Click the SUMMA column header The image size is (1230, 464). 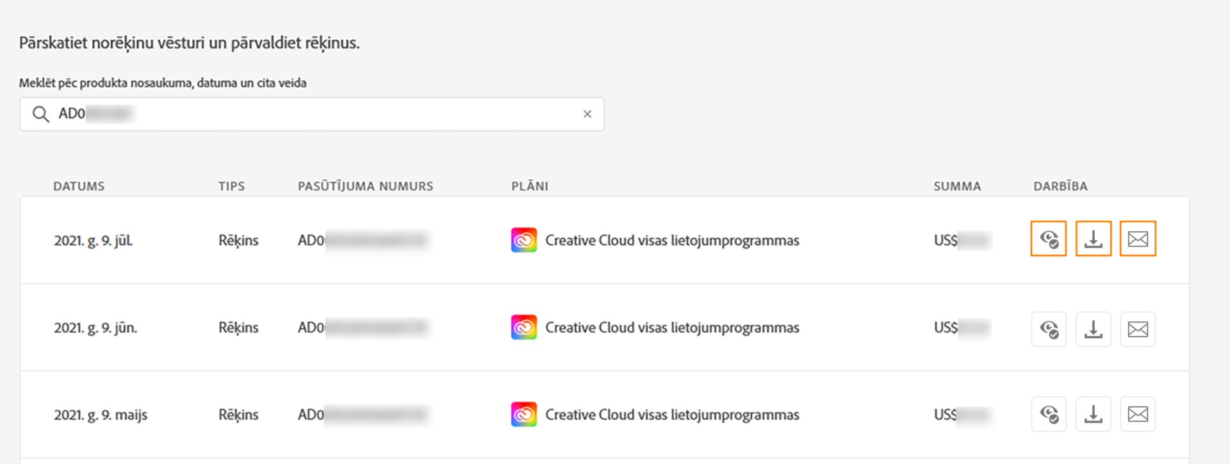click(957, 186)
